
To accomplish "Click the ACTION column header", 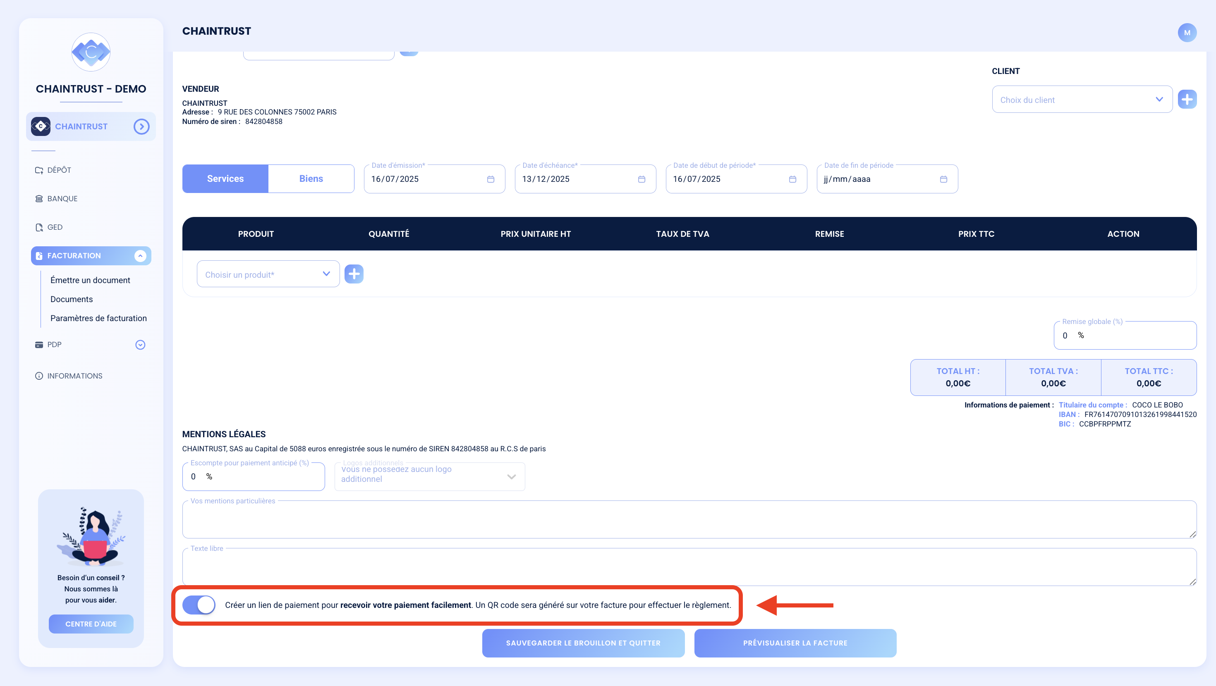I will pos(1123,234).
